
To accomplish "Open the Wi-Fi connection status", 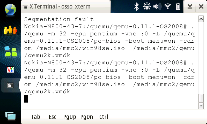I will pos(168,7).
